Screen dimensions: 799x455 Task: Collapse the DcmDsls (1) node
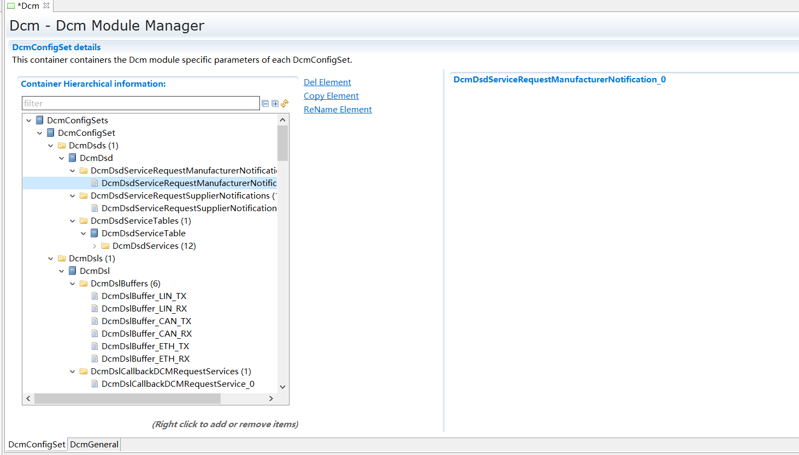click(x=51, y=259)
